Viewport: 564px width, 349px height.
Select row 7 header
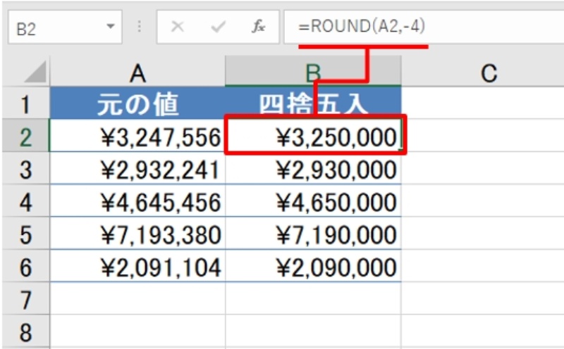click(x=25, y=300)
